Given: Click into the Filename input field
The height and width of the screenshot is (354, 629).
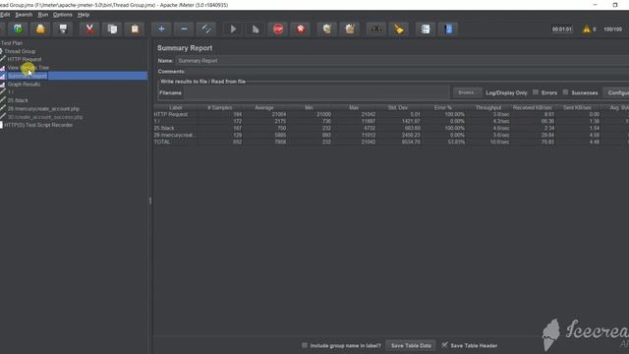Looking at the screenshot, I should [x=316, y=92].
